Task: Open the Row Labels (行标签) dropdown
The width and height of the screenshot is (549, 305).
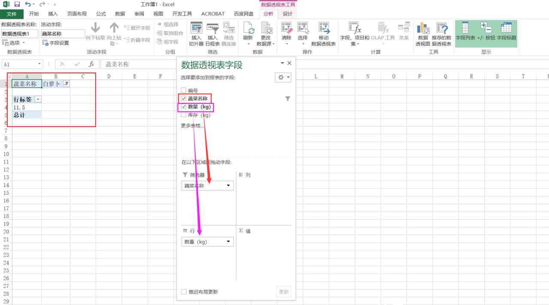Action: point(38,100)
